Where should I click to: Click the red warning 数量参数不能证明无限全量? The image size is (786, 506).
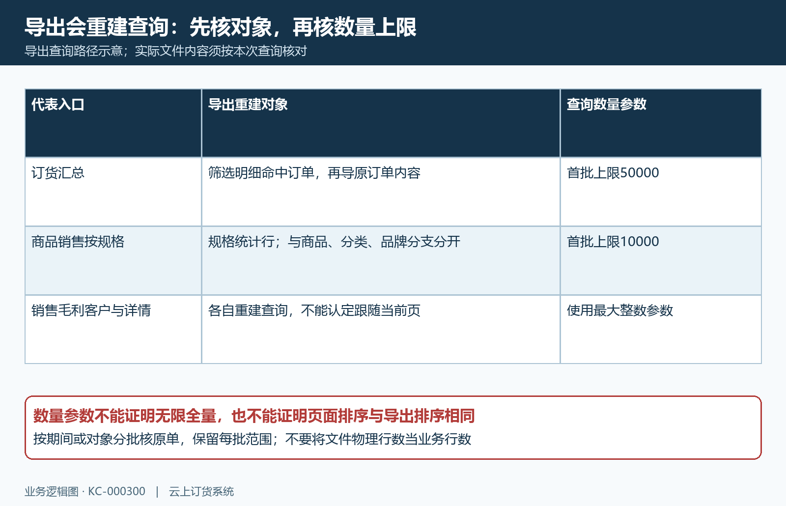coord(125,416)
